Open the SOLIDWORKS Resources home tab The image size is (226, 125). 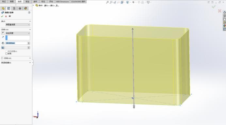click(224, 12)
